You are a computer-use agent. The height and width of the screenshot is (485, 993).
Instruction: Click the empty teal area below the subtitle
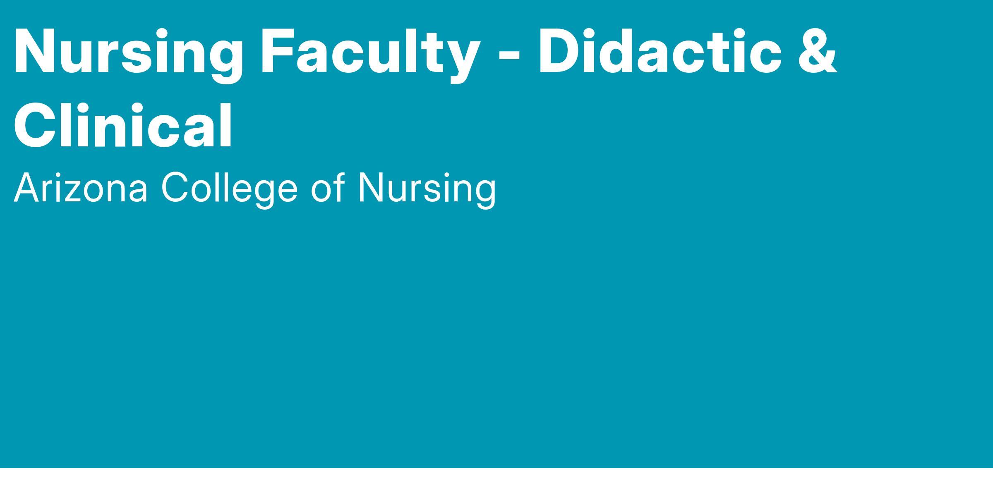pos(496,331)
